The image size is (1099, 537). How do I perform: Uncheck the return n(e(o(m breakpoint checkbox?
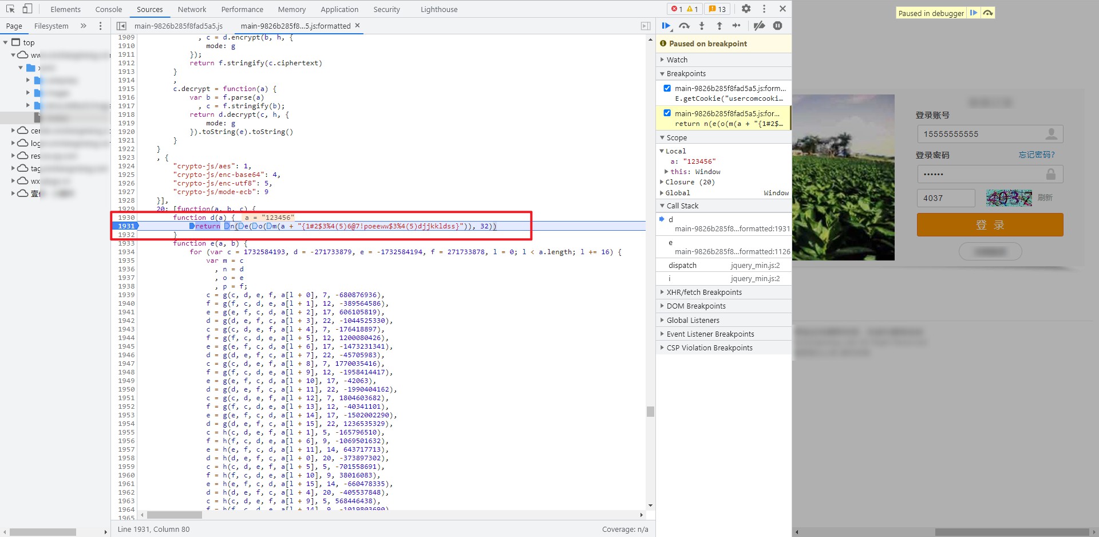[x=667, y=113]
